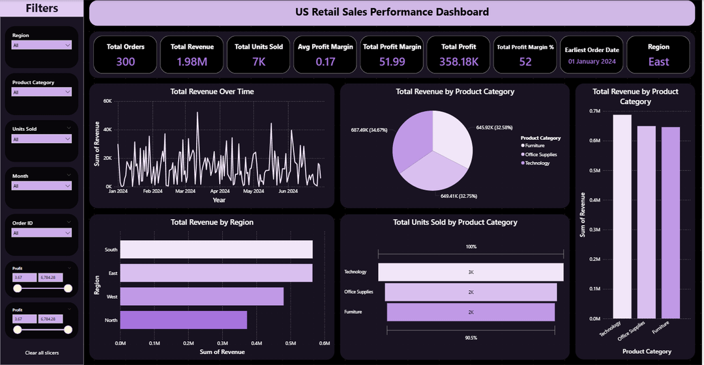The width and height of the screenshot is (704, 365).
Task: Click the Clear all slicers button
Action: pyautogui.click(x=42, y=353)
